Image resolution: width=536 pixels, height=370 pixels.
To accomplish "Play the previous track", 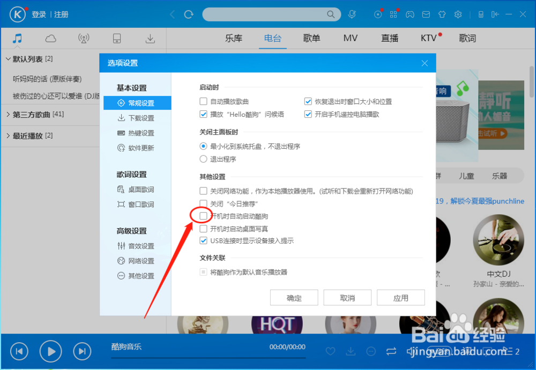I will 19,351.
